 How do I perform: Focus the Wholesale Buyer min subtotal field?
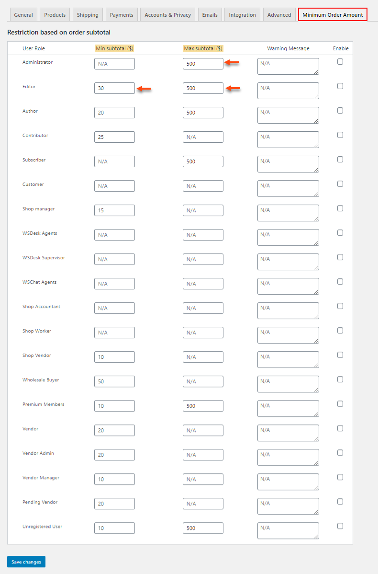click(x=114, y=381)
